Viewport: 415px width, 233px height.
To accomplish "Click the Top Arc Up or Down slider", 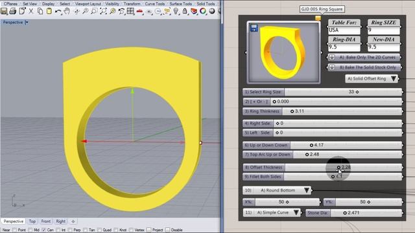I will coord(323,154).
